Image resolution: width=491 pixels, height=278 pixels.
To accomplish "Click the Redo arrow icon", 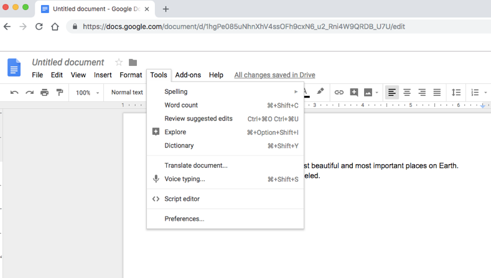I will point(29,92).
